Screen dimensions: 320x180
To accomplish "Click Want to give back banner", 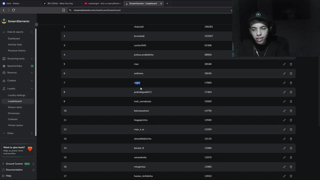I will tap(18, 150).
